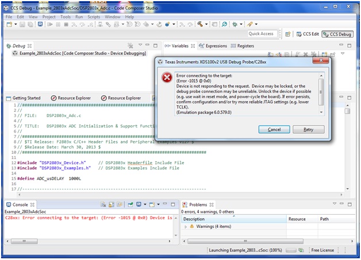The image size is (361, 260).
Task: Click the green Debug bug toolbar icon
Action: tap(235, 24)
